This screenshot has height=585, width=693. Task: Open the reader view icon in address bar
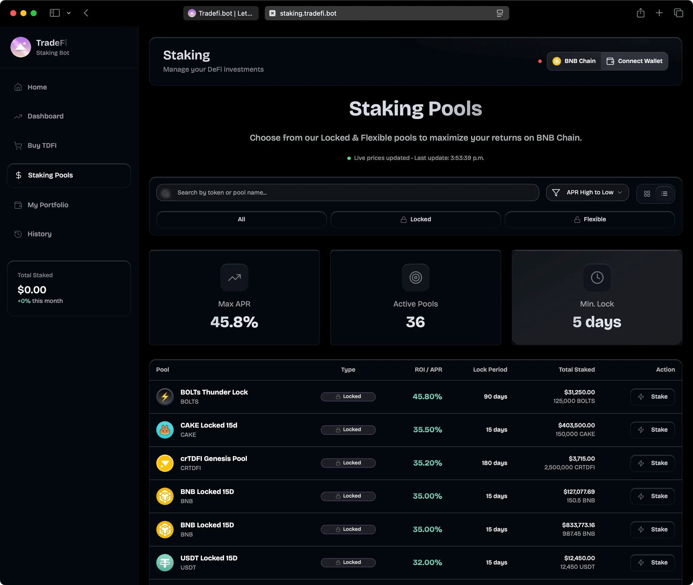tap(500, 13)
